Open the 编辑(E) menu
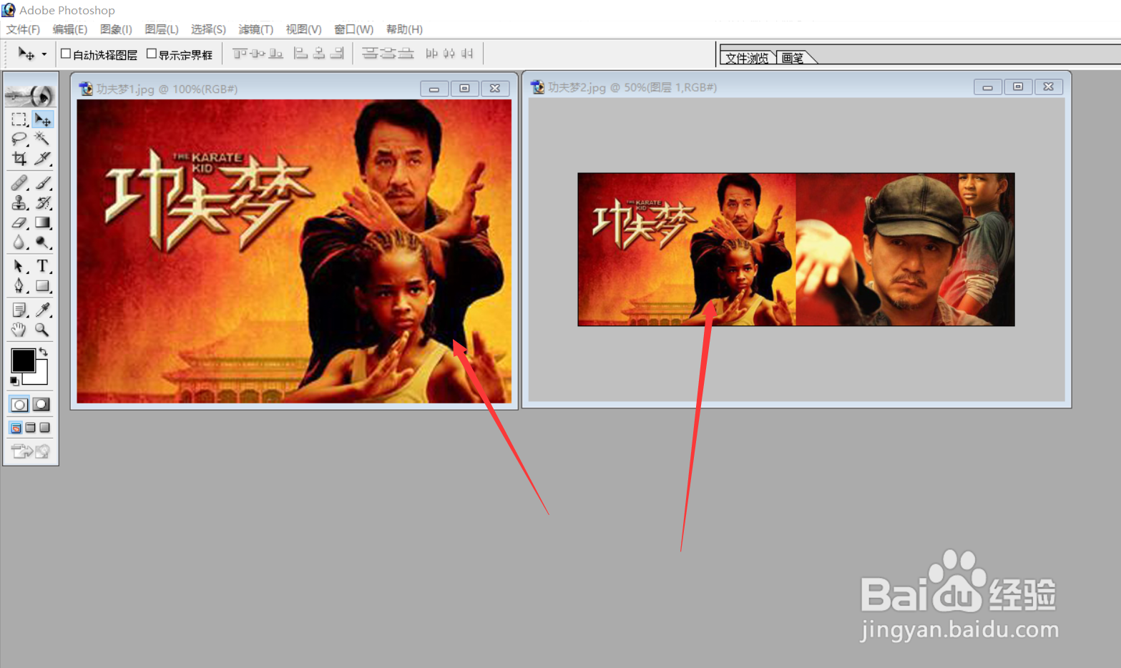 click(70, 29)
